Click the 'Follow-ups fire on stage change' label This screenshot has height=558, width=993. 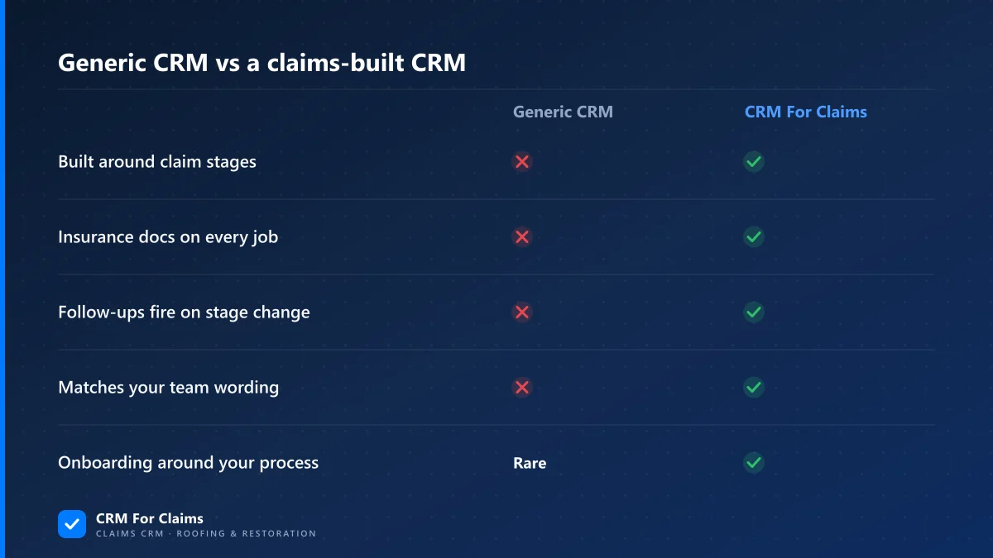point(184,312)
